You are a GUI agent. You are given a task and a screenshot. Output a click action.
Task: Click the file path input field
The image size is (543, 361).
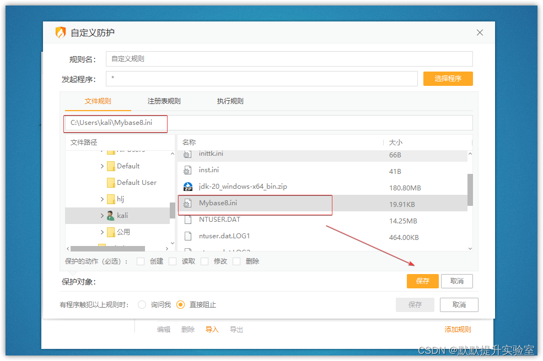(268, 123)
